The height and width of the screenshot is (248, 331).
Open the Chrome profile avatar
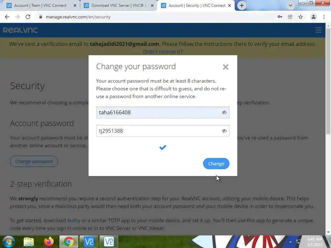click(314, 17)
